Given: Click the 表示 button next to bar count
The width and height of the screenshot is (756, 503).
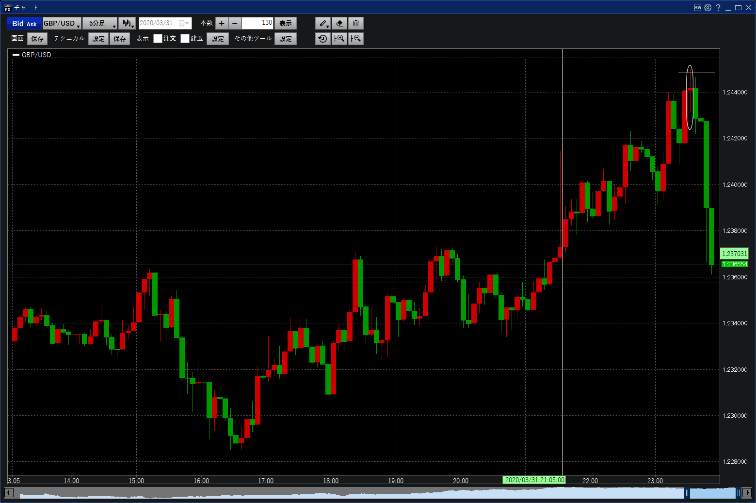Looking at the screenshot, I should tap(286, 23).
